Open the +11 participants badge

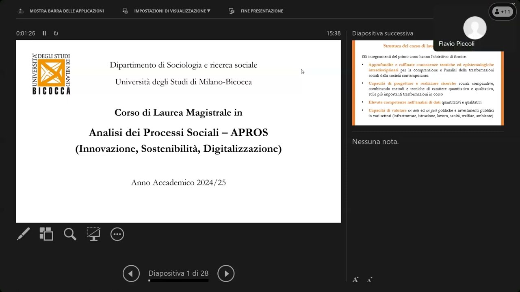[503, 12]
